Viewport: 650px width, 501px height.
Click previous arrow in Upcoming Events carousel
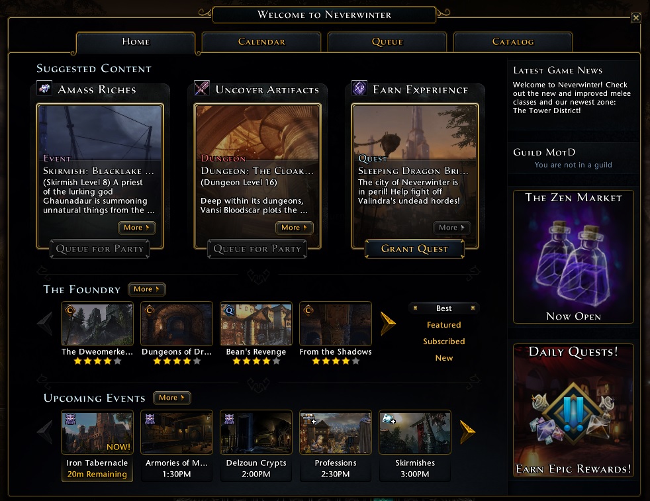[x=45, y=432]
